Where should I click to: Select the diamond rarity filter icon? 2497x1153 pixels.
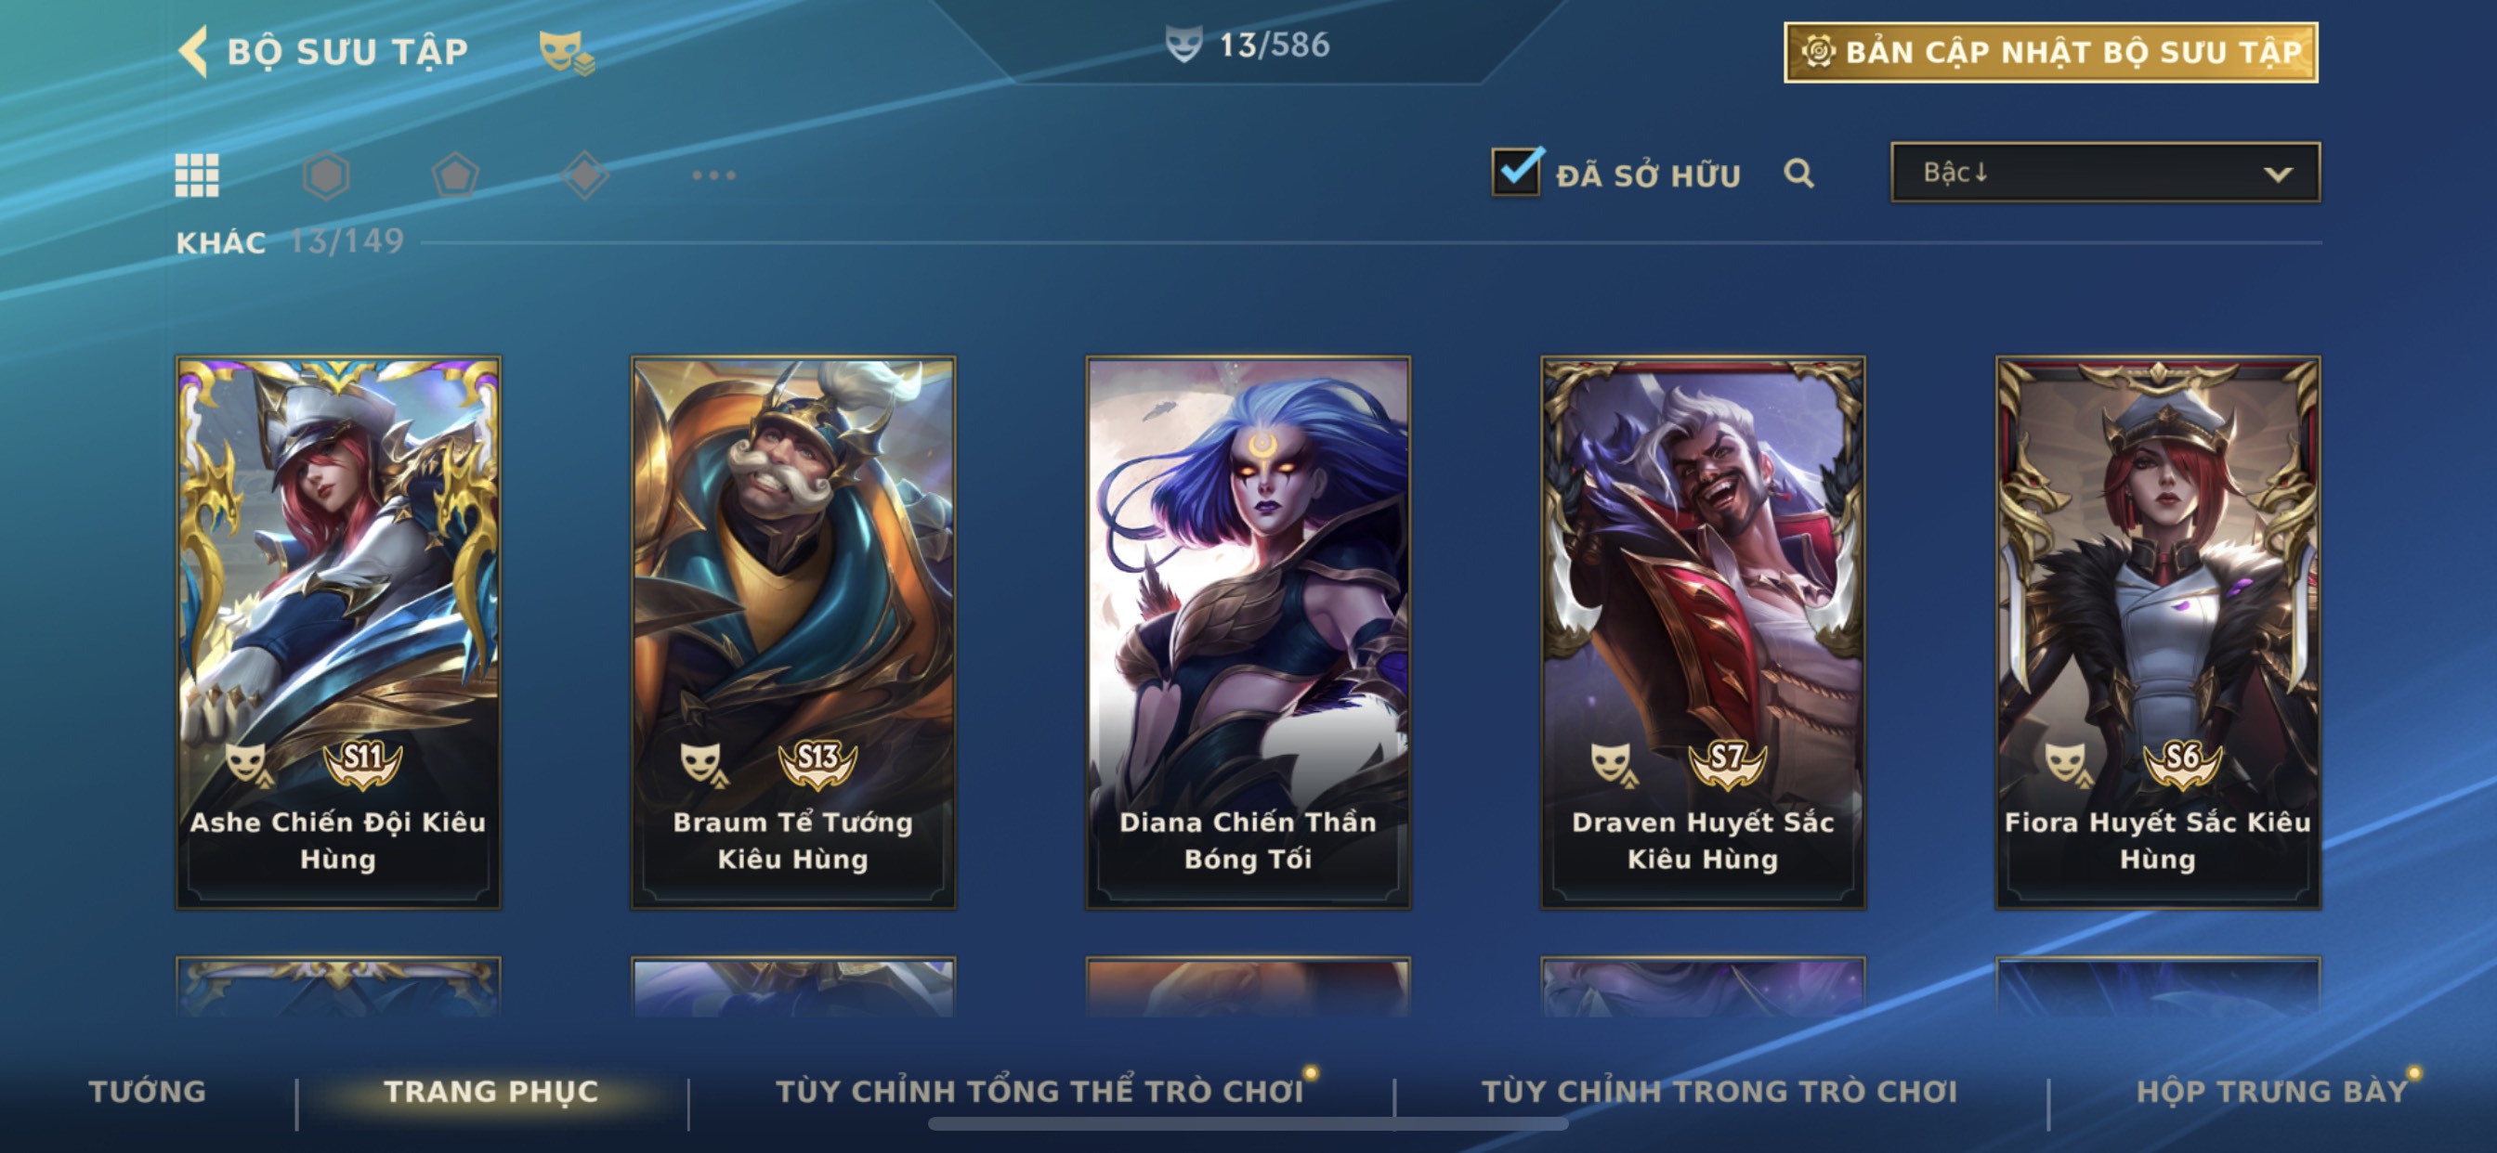point(584,175)
